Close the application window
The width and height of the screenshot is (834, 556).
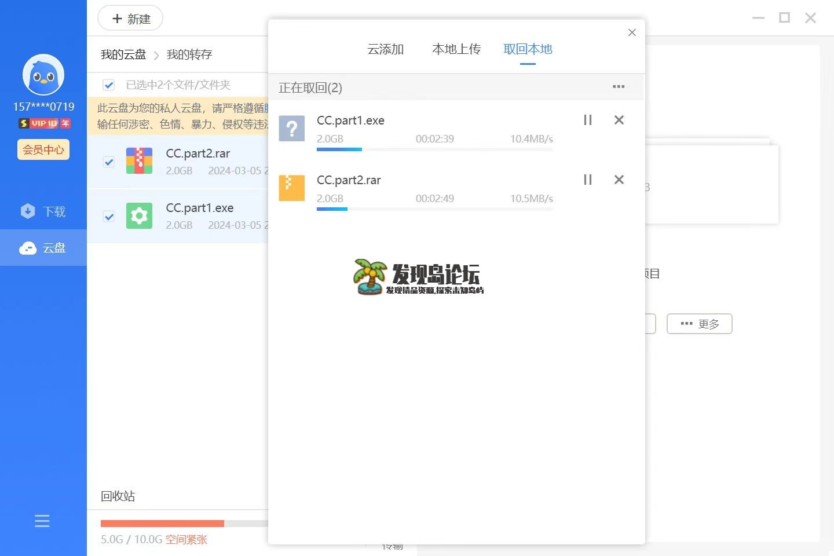pos(811,18)
